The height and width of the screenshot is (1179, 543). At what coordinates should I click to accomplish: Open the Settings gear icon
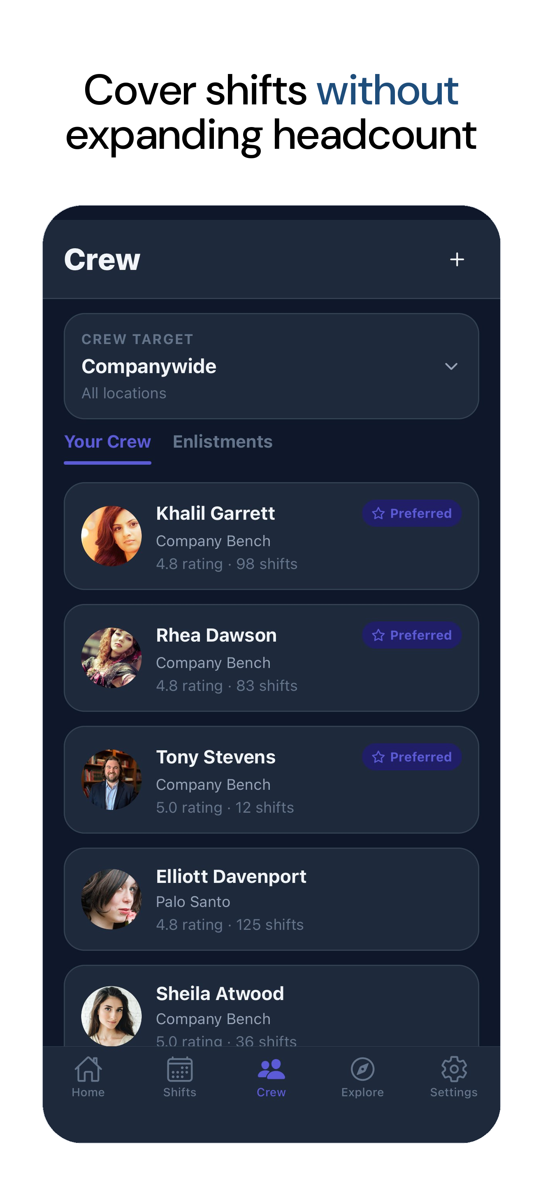coord(454,1069)
